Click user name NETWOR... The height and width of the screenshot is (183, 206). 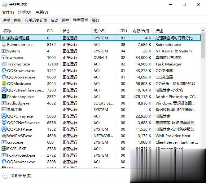click(103, 136)
